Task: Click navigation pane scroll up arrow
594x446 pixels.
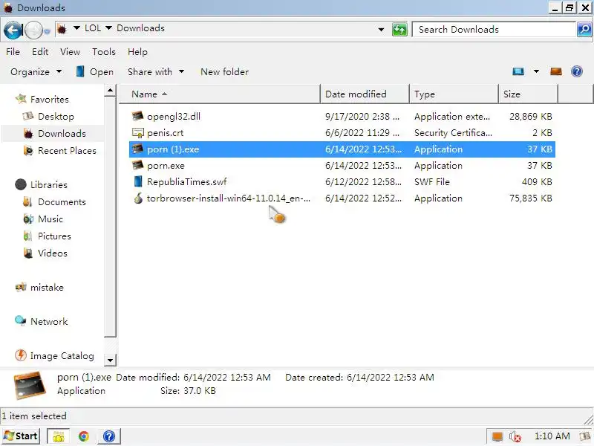Action: (x=110, y=90)
